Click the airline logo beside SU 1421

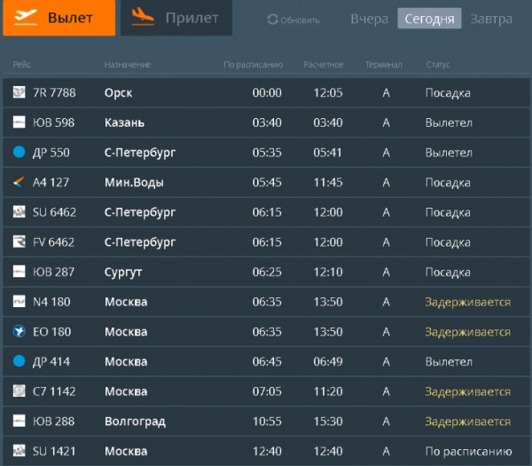tap(20, 452)
